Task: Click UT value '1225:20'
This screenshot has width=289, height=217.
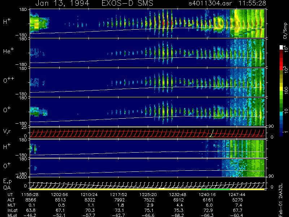Action: click(148, 195)
